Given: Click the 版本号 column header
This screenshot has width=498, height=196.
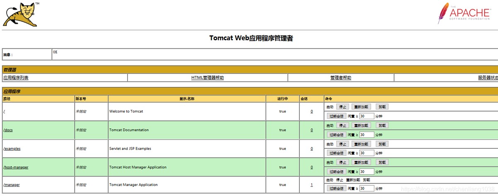Looking at the screenshot, I should coord(81,99).
